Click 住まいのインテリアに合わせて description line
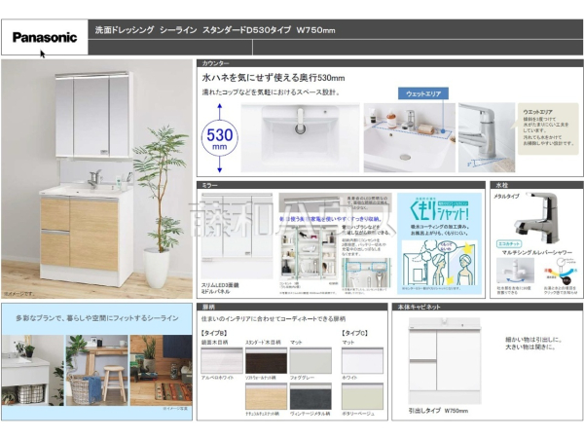The image size is (584, 438). pyautogui.click(x=273, y=319)
